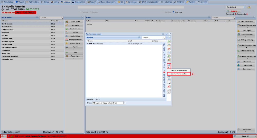
Task: Click magnifier in Loans search box
Action: click(x=234, y=18)
